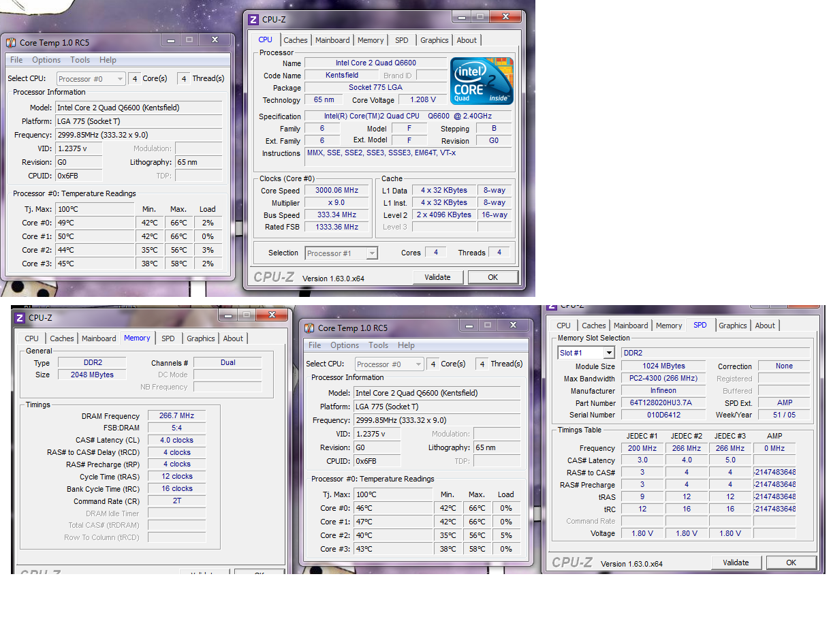Click the Bus Speed value 333.34 MHz

coord(336,215)
